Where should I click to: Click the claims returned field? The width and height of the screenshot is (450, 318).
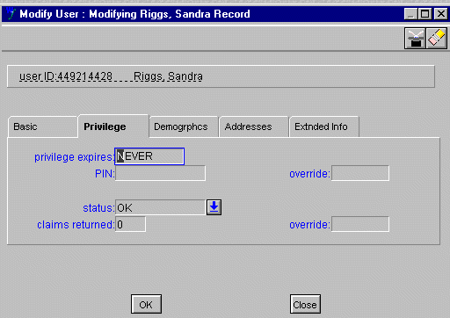pyautogui.click(x=130, y=224)
